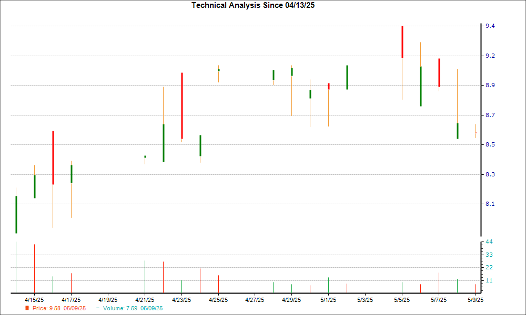This screenshot has width=526, height=315.
Task: Select the red candlestick on 5/7/25
Action: pyautogui.click(x=439, y=72)
